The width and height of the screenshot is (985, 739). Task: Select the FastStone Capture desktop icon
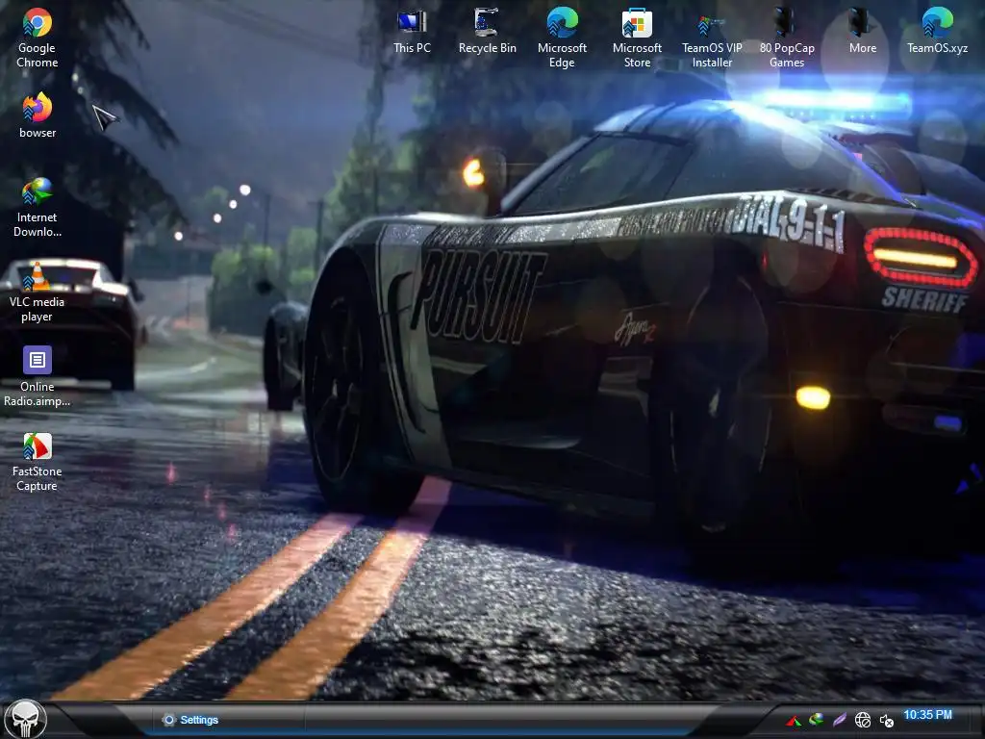38,462
